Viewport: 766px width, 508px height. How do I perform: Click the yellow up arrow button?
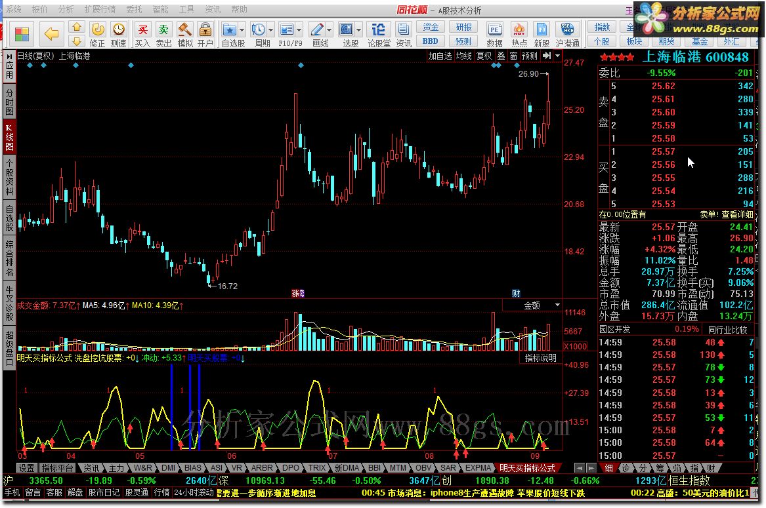click(76, 28)
